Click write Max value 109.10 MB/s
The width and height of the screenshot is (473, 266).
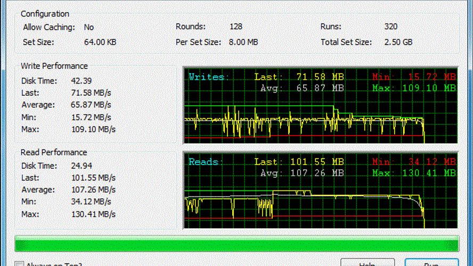(93, 129)
